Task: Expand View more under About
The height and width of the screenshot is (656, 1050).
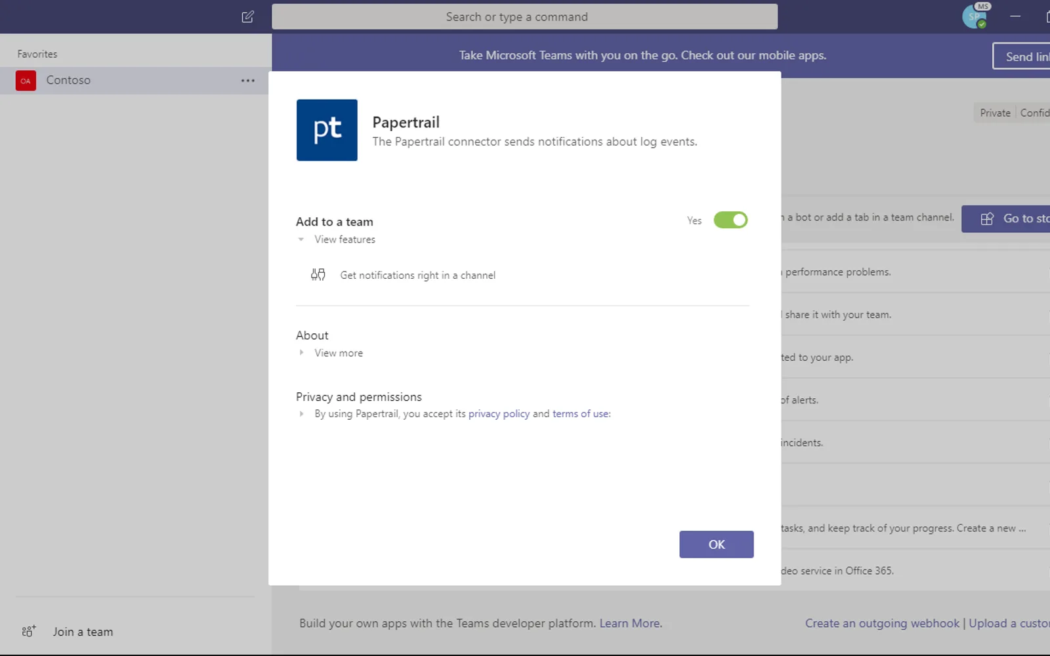Action: pyautogui.click(x=301, y=353)
